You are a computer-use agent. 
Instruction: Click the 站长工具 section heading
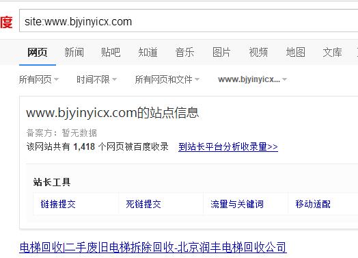(52, 182)
